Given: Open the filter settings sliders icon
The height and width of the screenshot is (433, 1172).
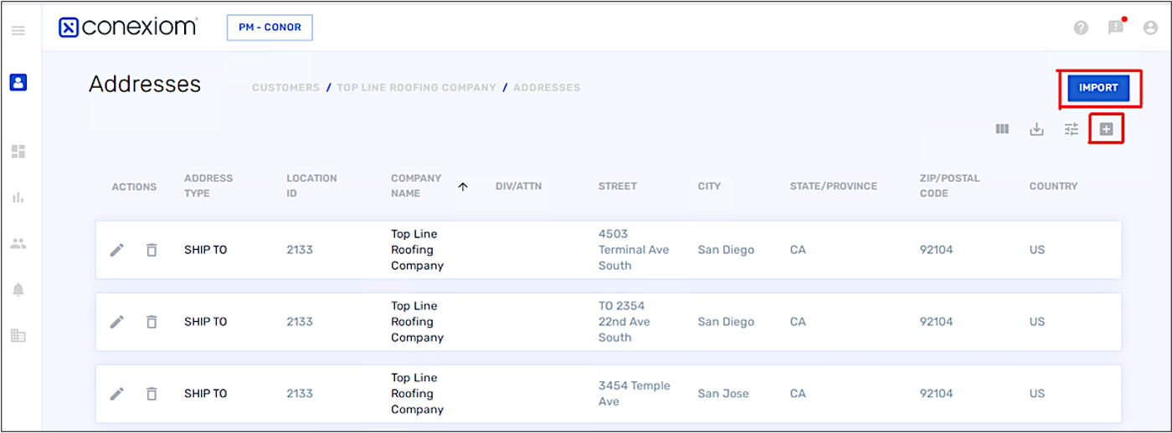Looking at the screenshot, I should 1072,129.
